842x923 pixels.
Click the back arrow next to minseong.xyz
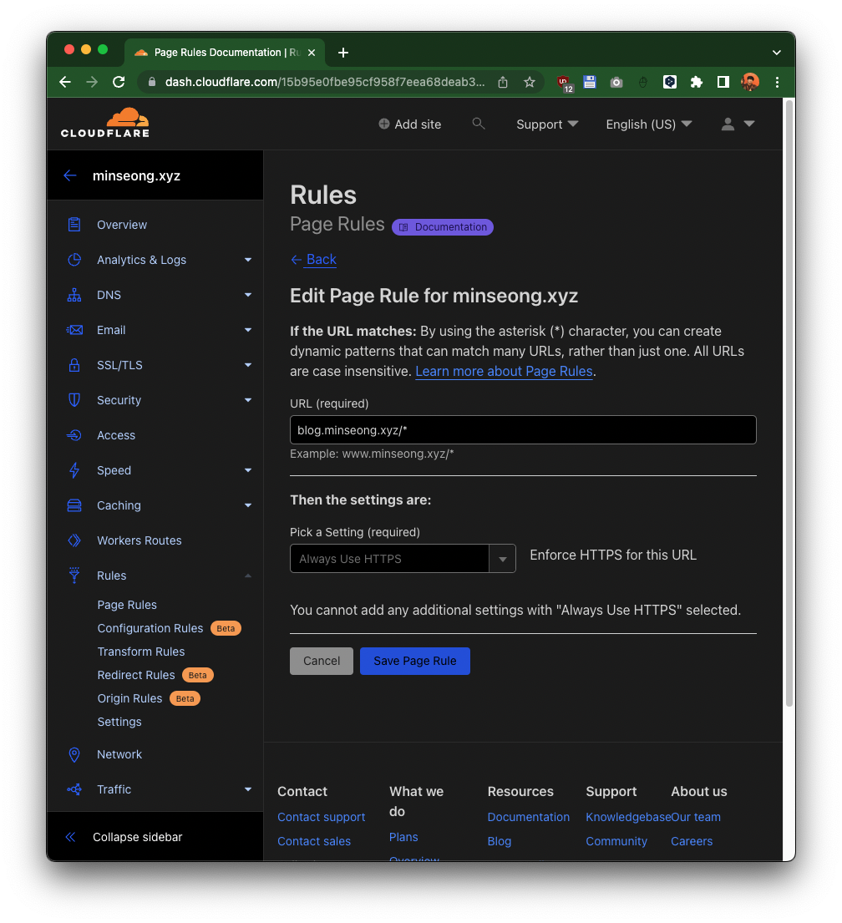tap(70, 175)
